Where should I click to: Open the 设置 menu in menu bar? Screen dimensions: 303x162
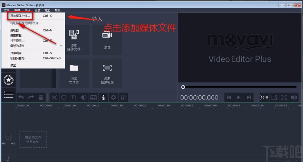click(x=38, y=11)
